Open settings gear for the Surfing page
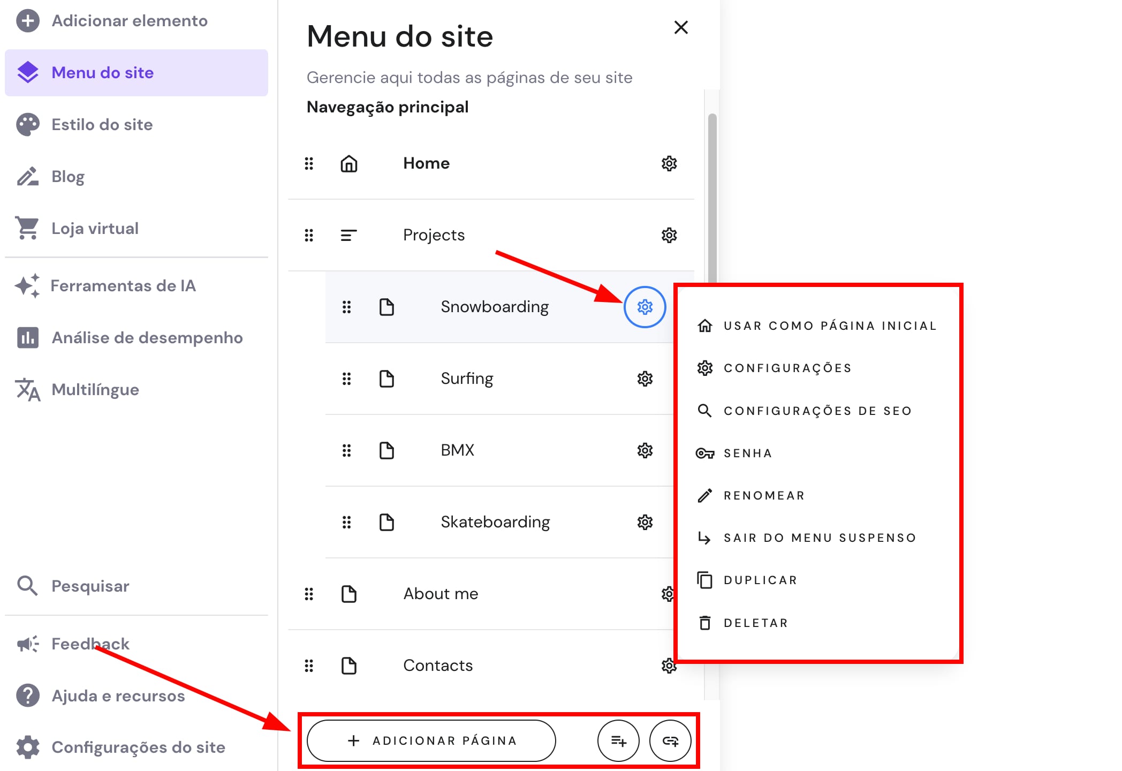 [x=645, y=378]
